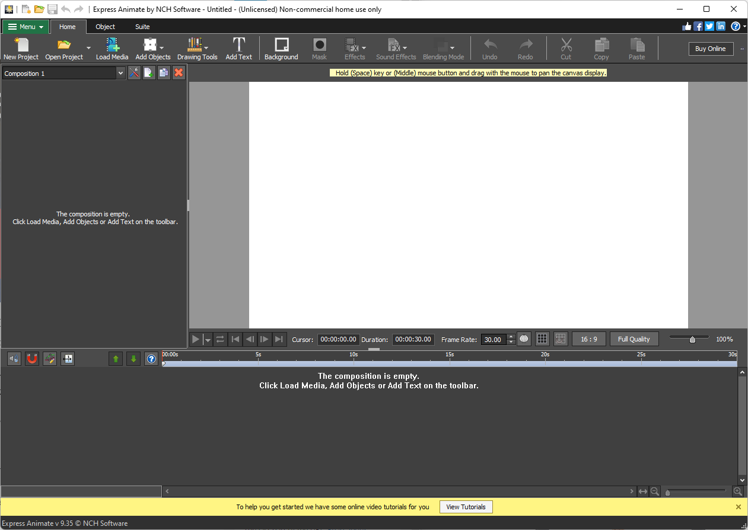Switch to the Suite tab

point(142,27)
